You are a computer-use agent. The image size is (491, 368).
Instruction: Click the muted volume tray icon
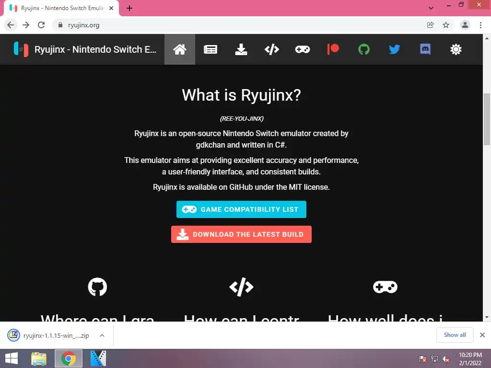(445, 359)
